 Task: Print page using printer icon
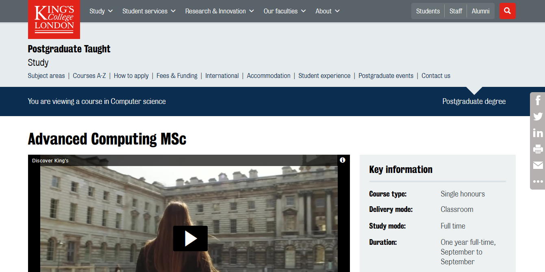538,149
